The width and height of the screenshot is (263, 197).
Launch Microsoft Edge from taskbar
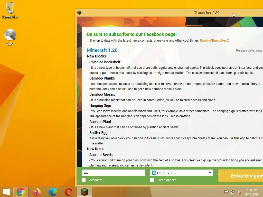click(52, 192)
